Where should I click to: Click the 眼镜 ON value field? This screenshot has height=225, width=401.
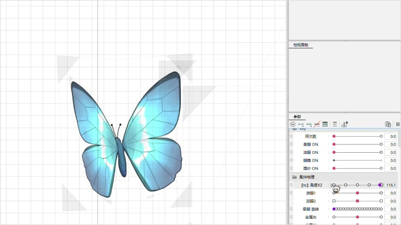tap(391, 161)
